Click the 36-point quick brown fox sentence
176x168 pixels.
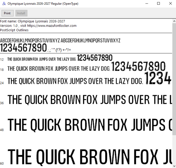90,100
